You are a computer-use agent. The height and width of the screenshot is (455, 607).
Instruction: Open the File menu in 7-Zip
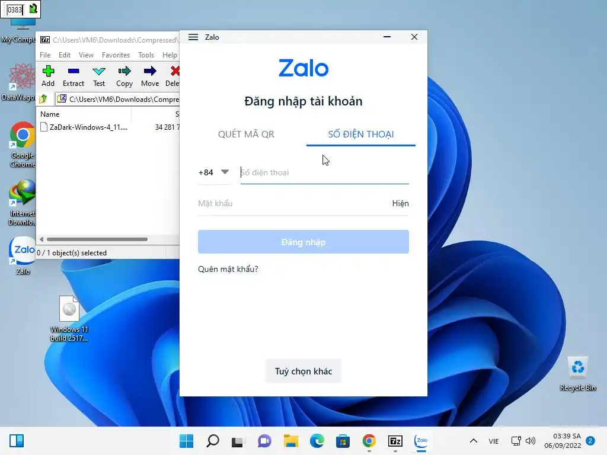(45, 55)
